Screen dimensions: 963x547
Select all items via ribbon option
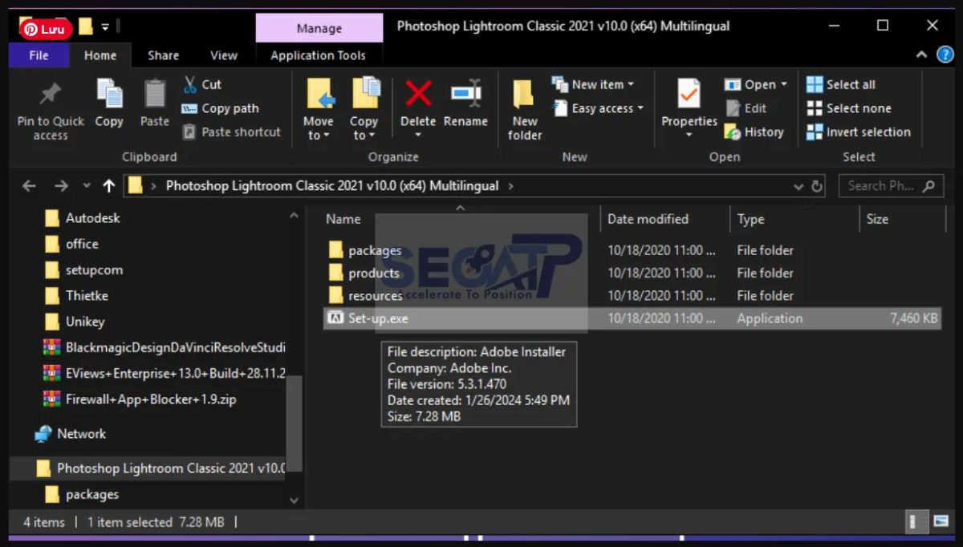(x=847, y=83)
